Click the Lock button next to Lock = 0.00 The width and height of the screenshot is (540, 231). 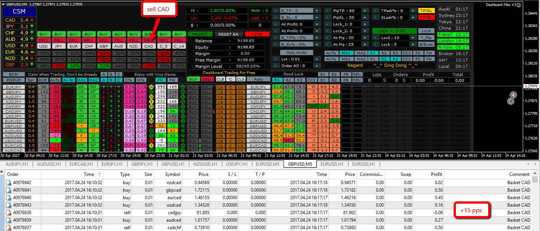point(426,31)
